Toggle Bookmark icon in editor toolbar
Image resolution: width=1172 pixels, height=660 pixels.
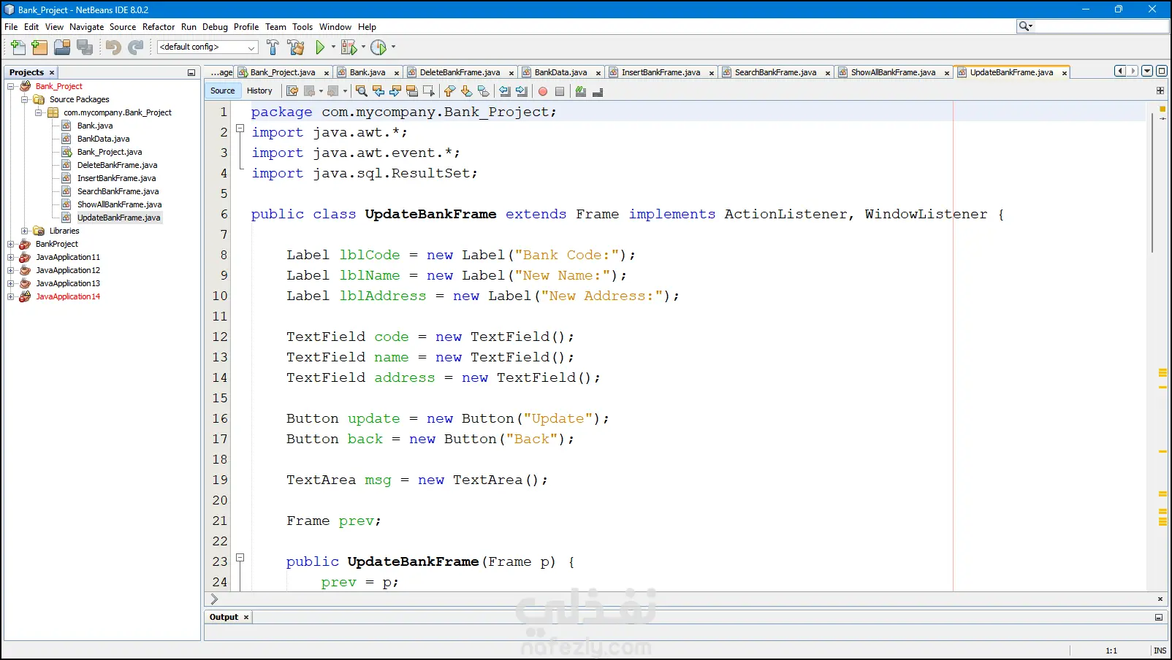[x=483, y=91]
